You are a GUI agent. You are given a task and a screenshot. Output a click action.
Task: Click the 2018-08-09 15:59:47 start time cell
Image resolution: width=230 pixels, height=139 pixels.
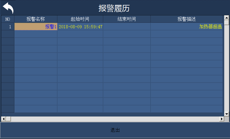tap(80, 27)
